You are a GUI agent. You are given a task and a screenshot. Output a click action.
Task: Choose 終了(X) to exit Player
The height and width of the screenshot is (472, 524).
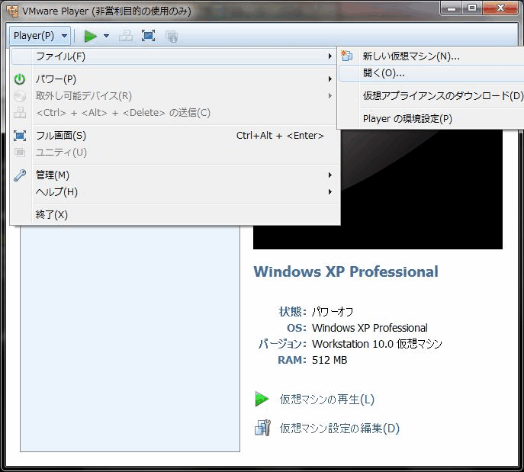click(174, 214)
